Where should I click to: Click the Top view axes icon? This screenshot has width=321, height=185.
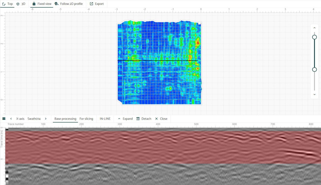pyautogui.click(x=4, y=4)
